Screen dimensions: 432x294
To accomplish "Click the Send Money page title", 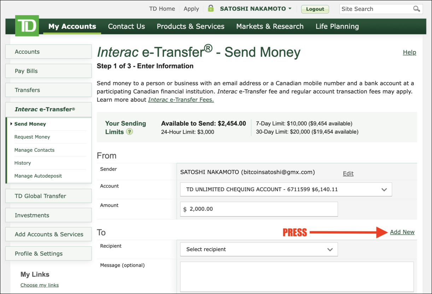I will (199, 52).
